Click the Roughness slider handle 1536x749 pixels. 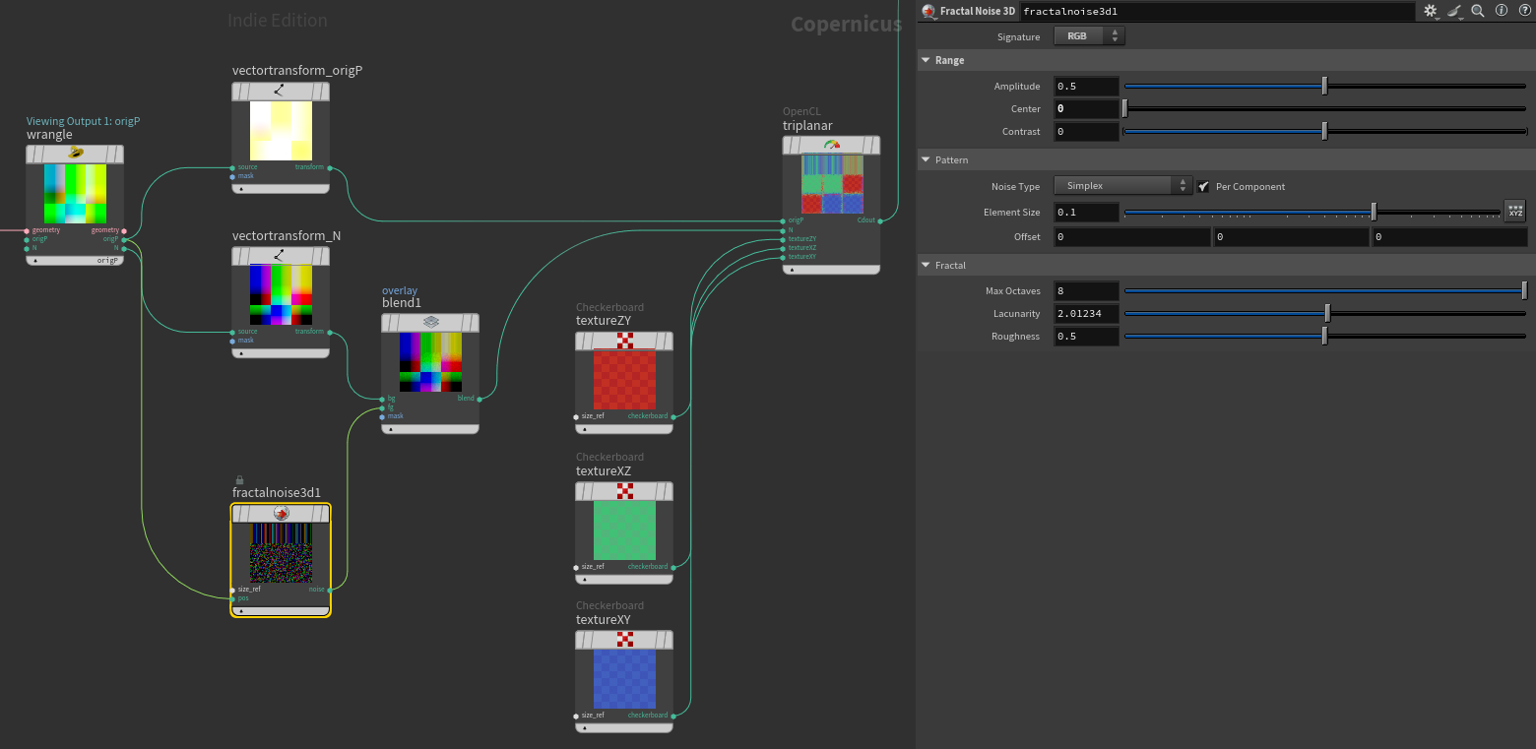tap(1324, 337)
